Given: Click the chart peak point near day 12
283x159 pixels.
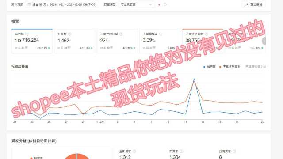Looking at the screenshot, I should (x=194, y=79).
